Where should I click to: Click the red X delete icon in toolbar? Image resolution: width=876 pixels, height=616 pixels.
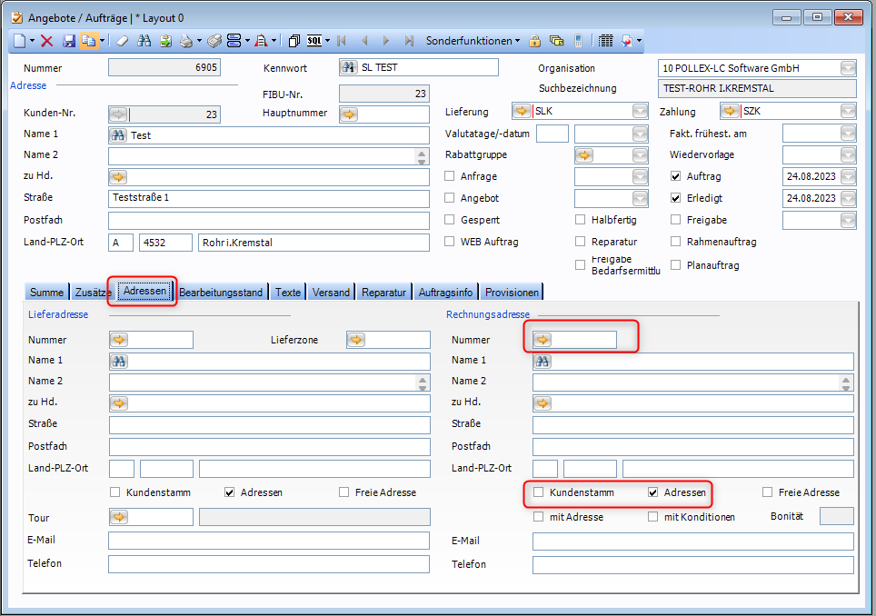47,41
